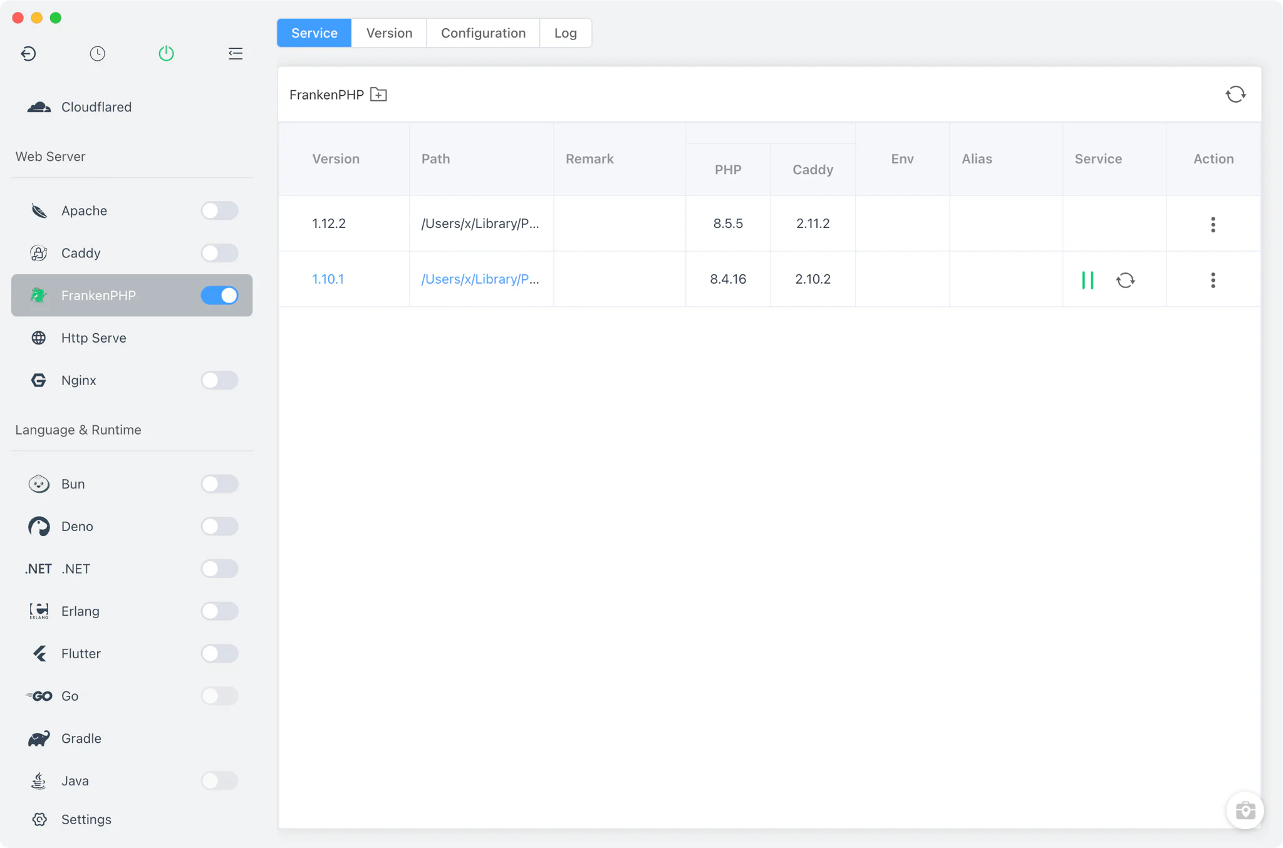
Task: Toggle the Caddy service switch
Action: pyautogui.click(x=219, y=253)
